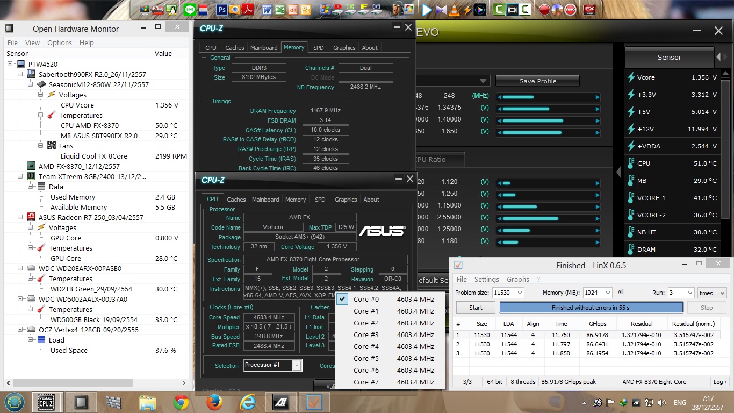The width and height of the screenshot is (734, 413).
Task: Open the profile dropdown beside Save Profile
Action: 484,81
